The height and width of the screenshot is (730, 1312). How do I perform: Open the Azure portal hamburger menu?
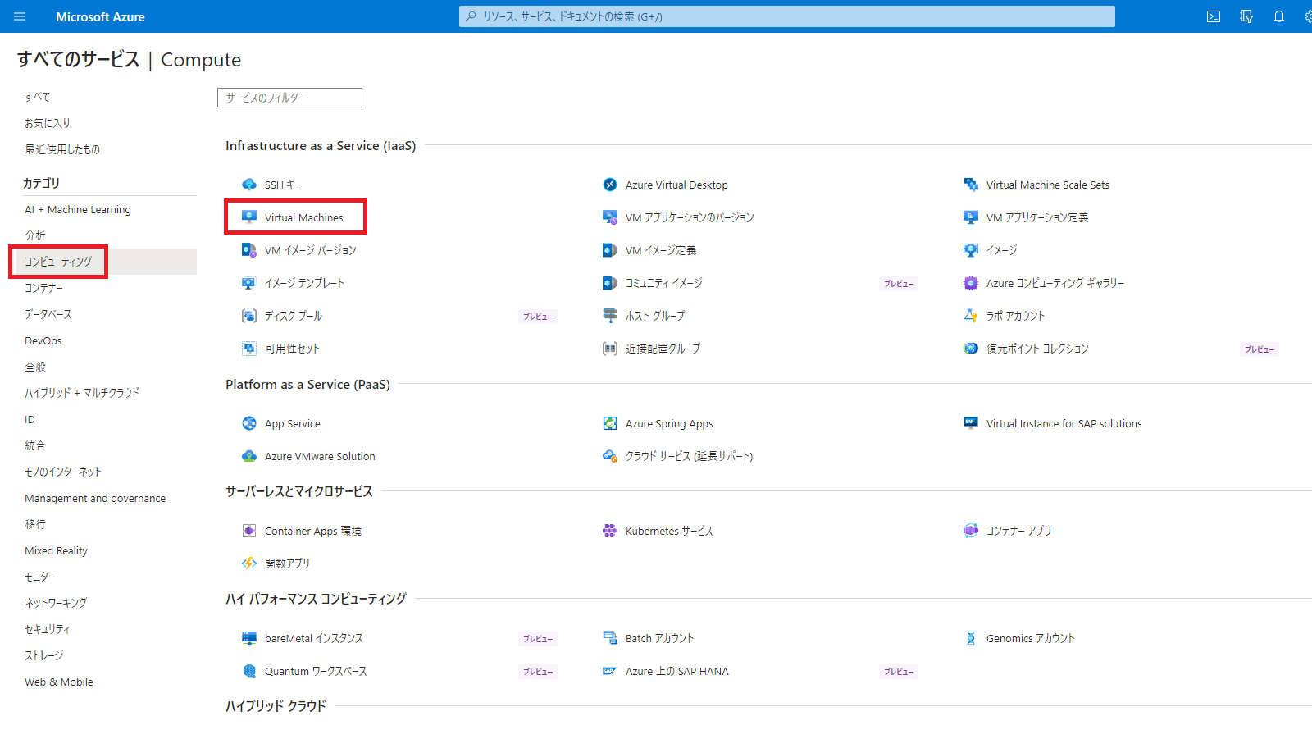[x=20, y=16]
